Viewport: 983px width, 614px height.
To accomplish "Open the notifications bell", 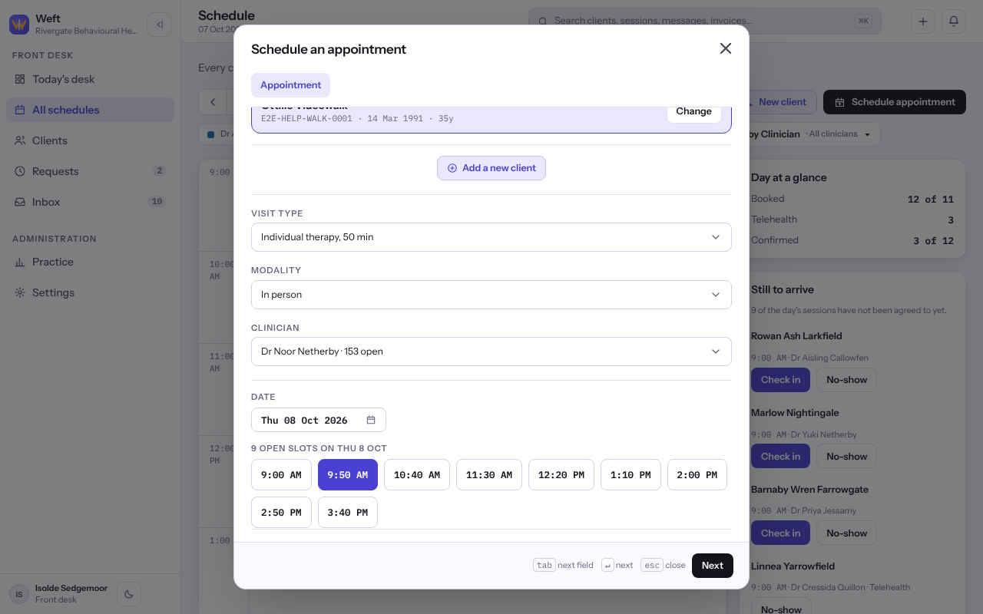I will [x=954, y=21].
